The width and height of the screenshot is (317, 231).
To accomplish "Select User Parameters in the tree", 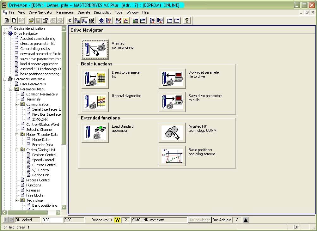I will [33, 84].
